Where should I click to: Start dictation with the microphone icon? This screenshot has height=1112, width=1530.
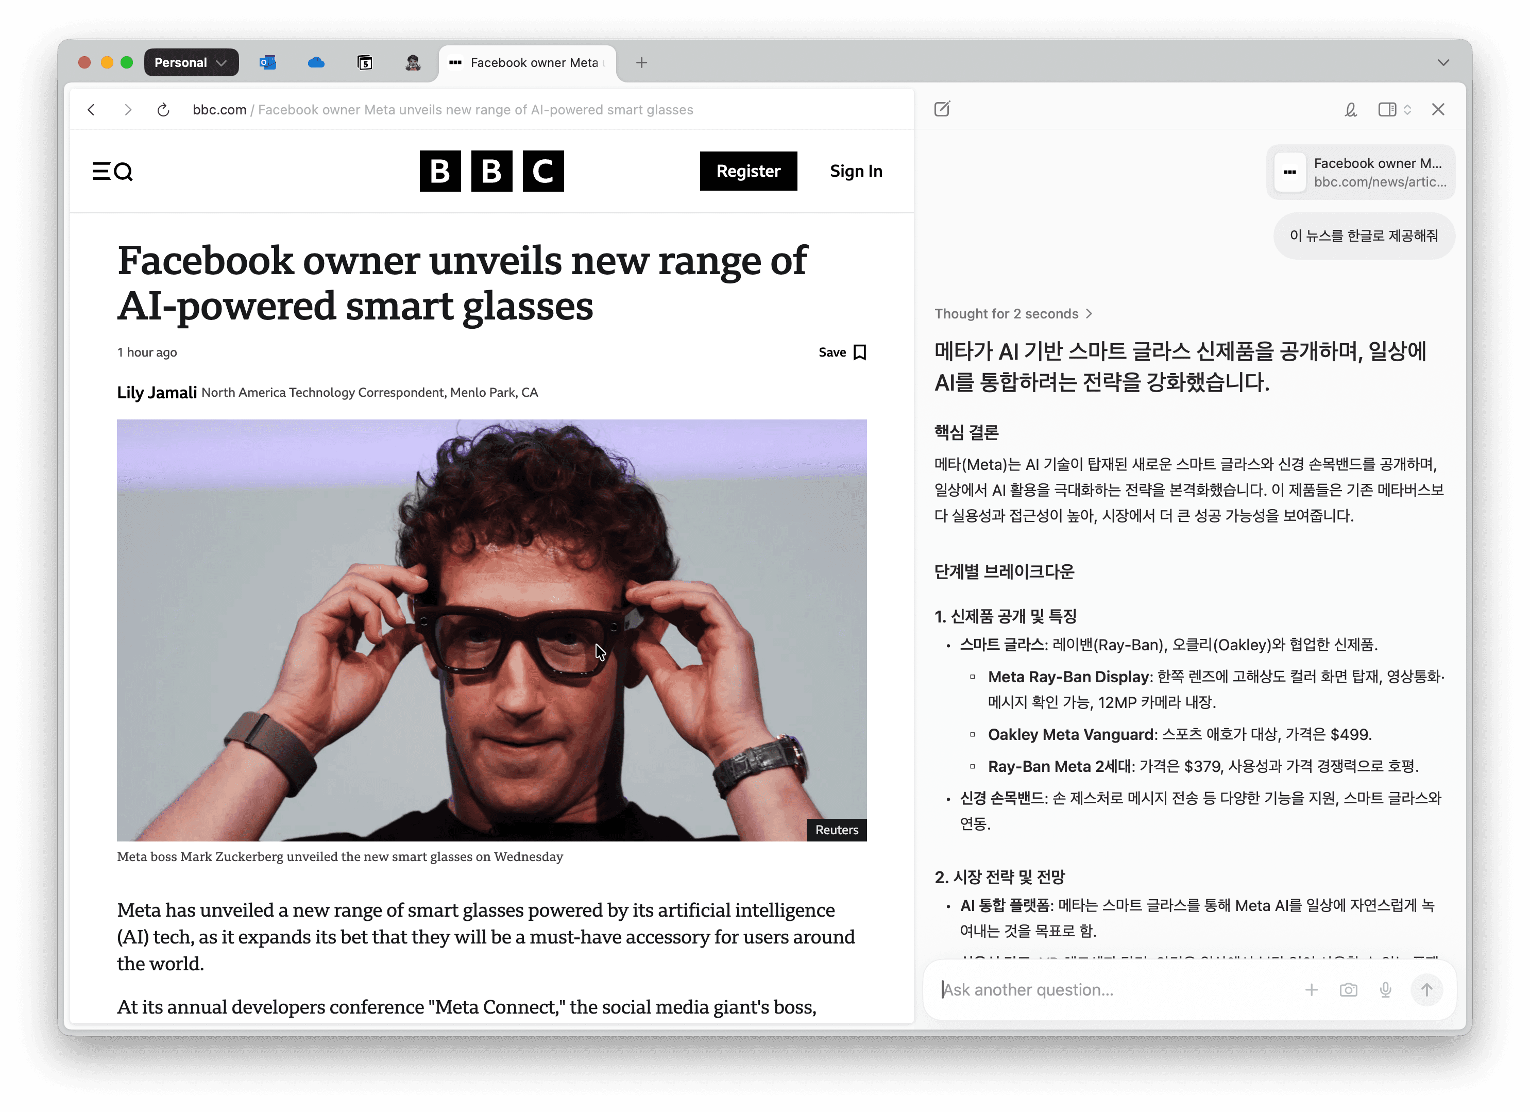coord(1386,990)
